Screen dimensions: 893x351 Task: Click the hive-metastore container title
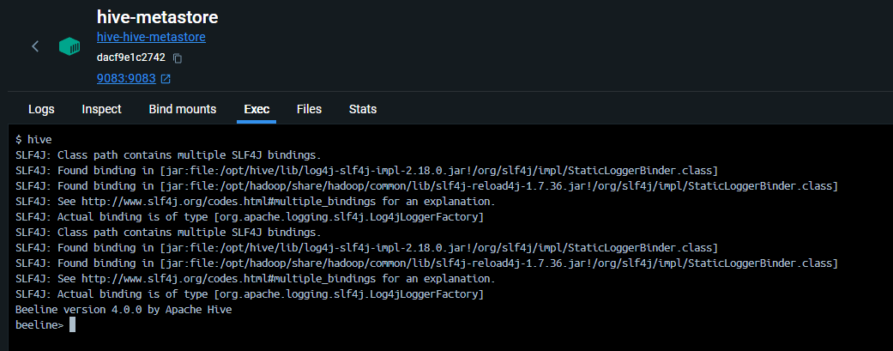[157, 16]
